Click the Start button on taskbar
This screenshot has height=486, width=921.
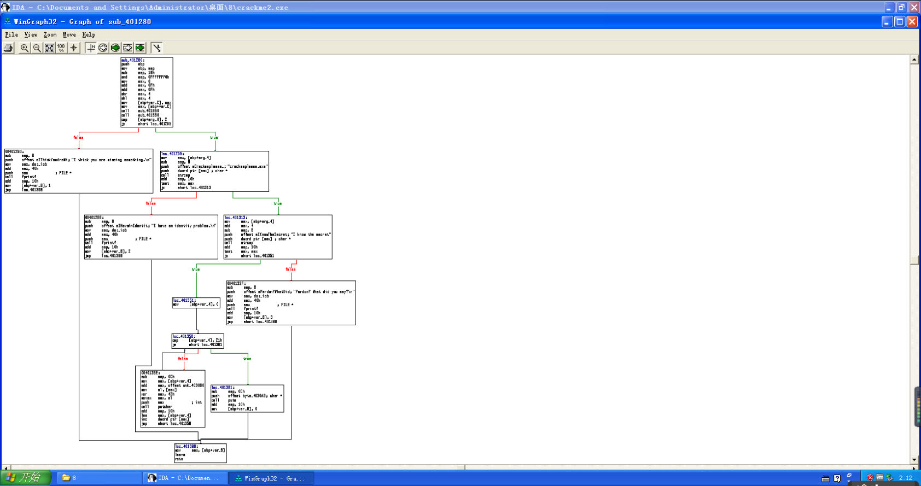pos(26,478)
